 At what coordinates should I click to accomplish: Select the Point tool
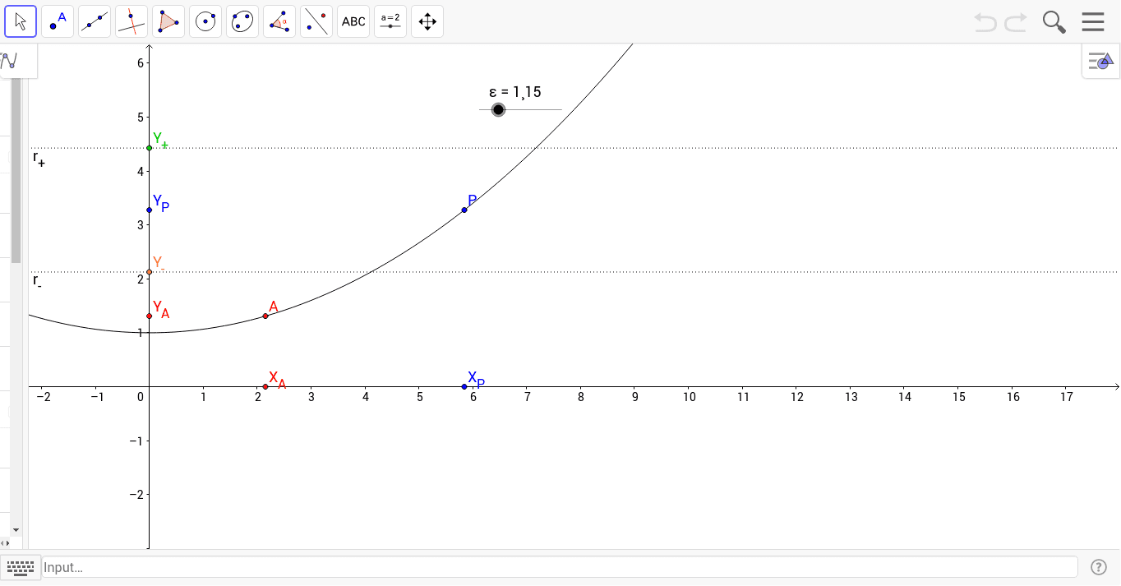point(58,21)
